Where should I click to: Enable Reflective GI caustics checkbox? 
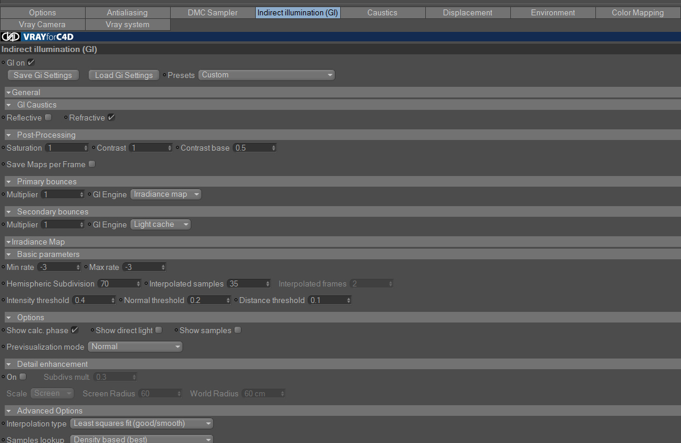coord(48,118)
